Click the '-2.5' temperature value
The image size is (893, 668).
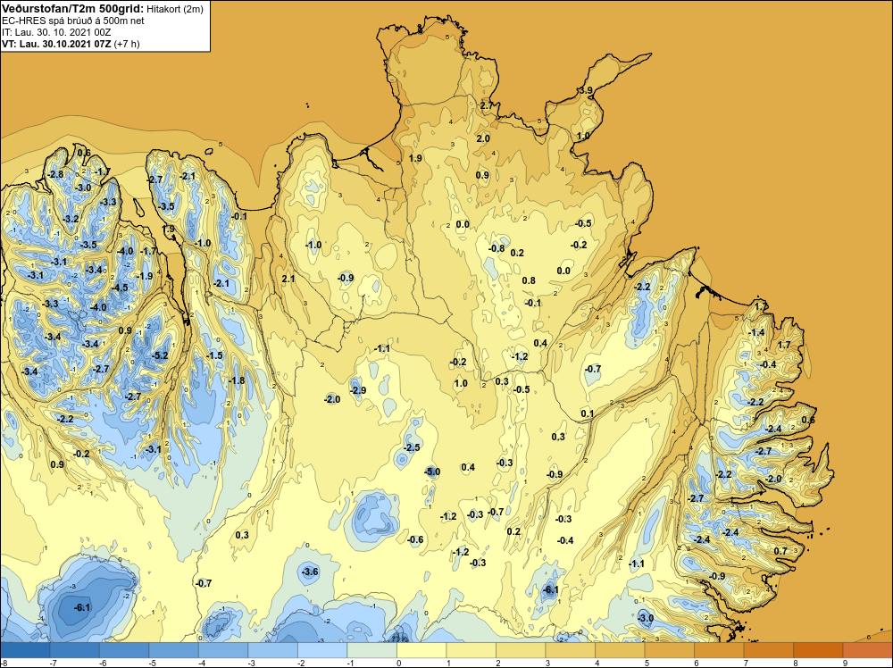click(412, 447)
